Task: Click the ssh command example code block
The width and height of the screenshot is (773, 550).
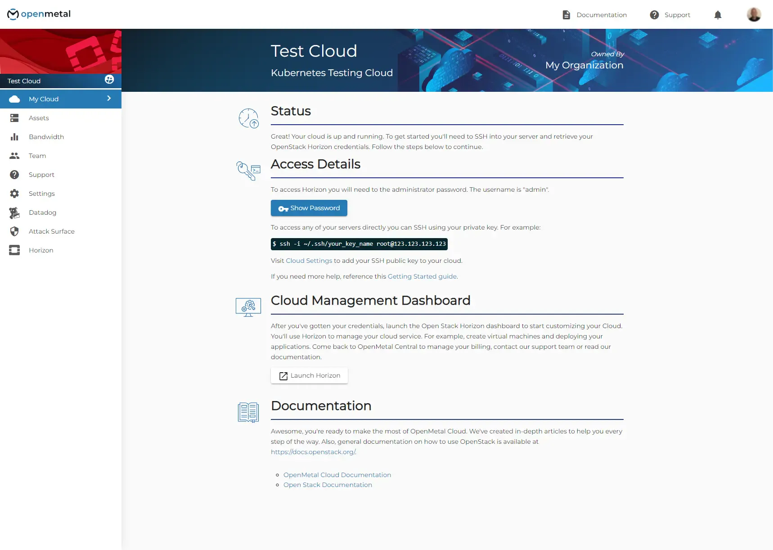Action: 359,244
